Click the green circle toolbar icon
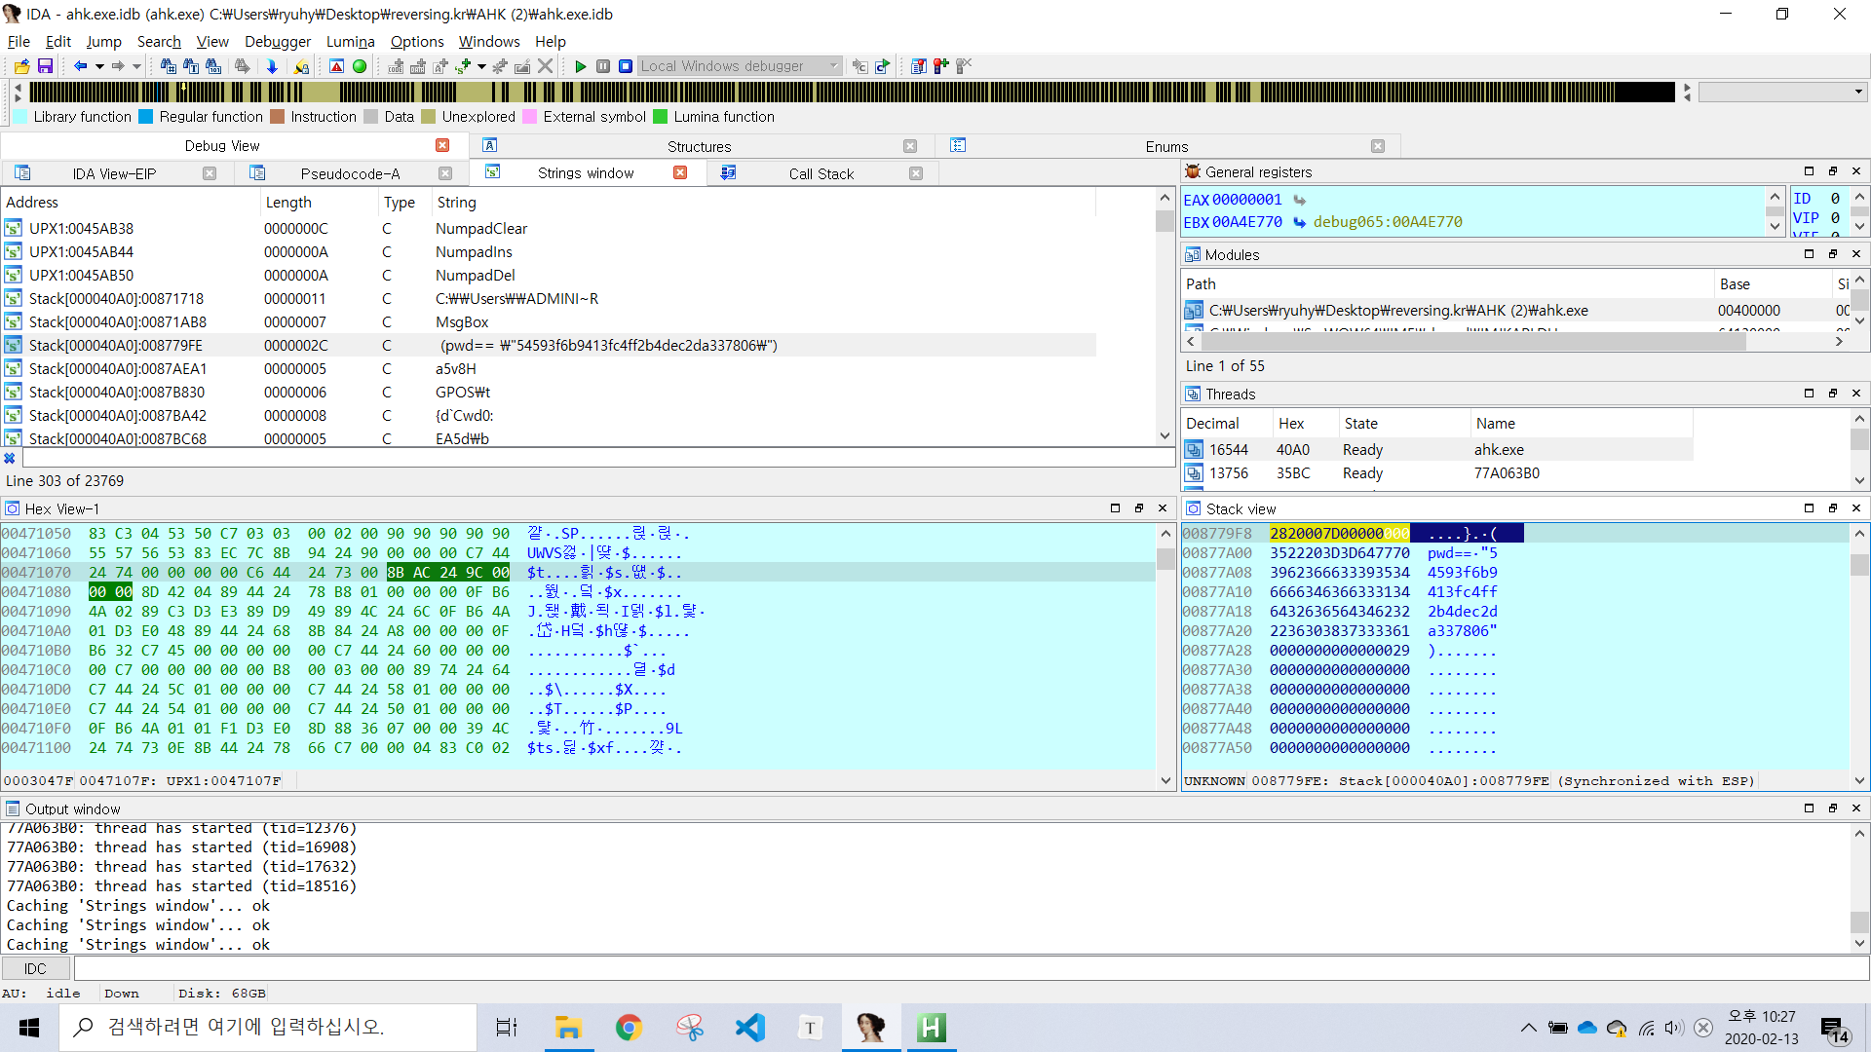 coord(360,66)
